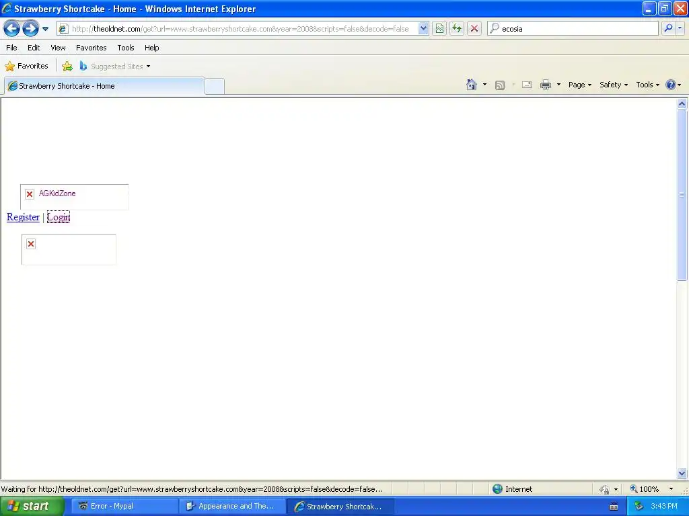Stop loading with the red X icon

click(474, 29)
